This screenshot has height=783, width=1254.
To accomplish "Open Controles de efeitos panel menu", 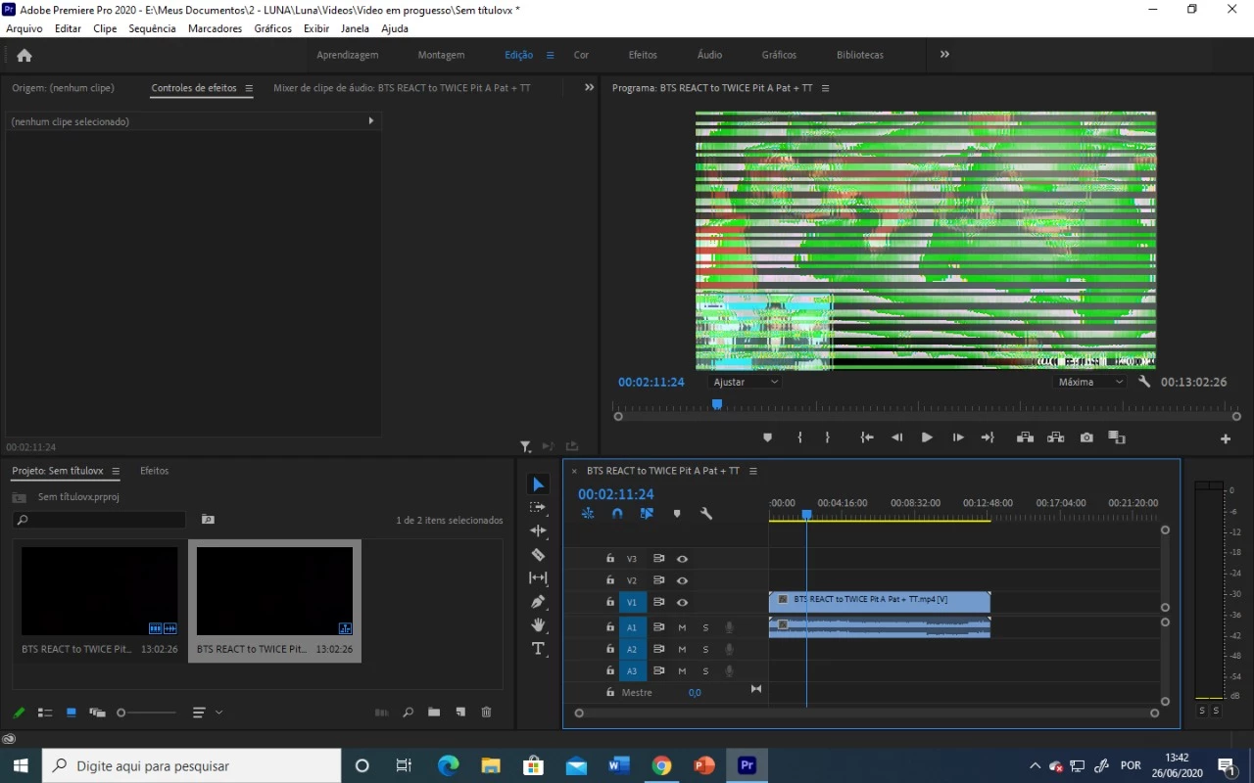I will (249, 88).
